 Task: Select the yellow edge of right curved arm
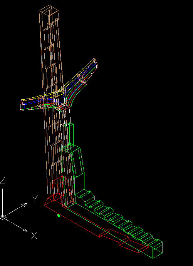79,73
